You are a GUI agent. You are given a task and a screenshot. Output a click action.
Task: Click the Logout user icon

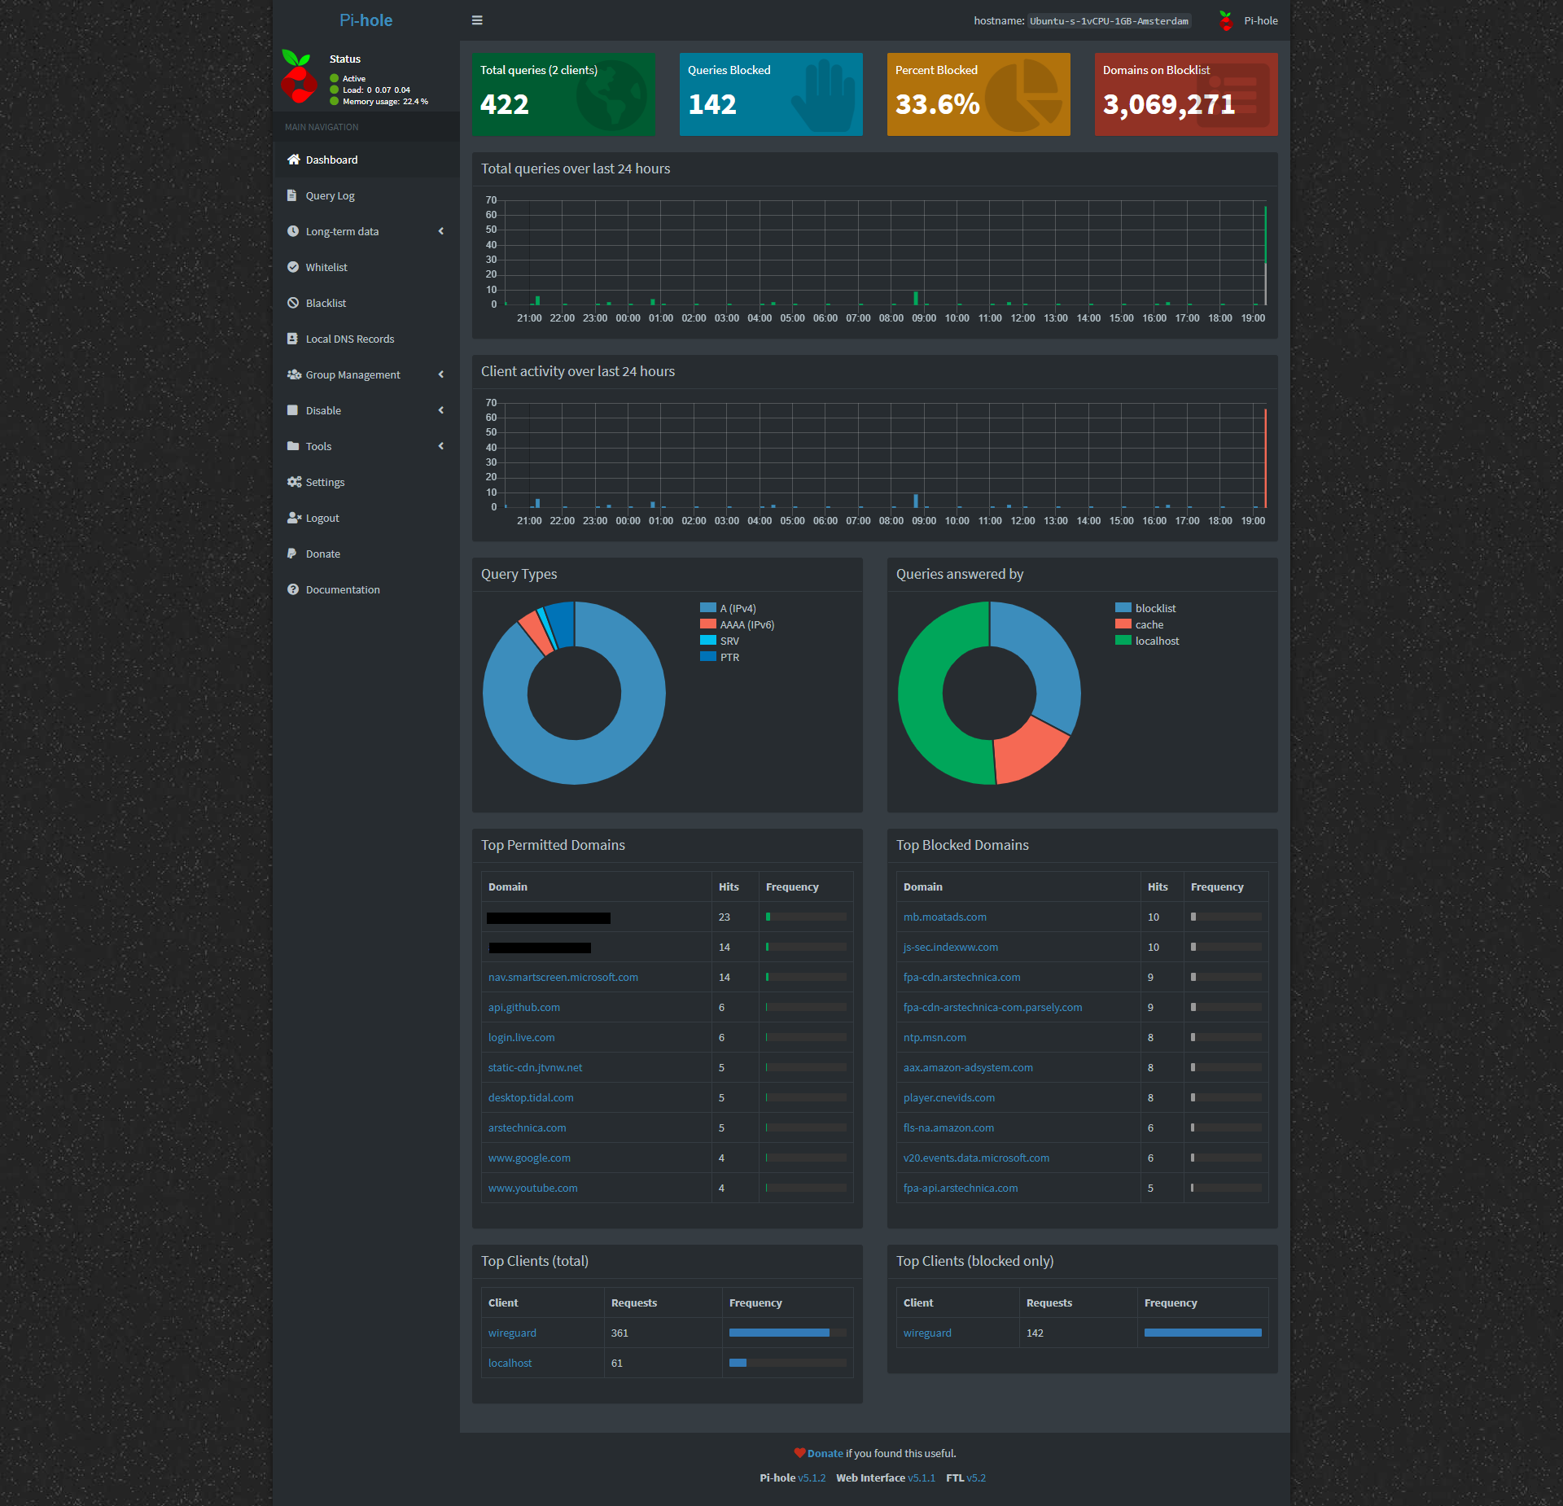pos(294,518)
